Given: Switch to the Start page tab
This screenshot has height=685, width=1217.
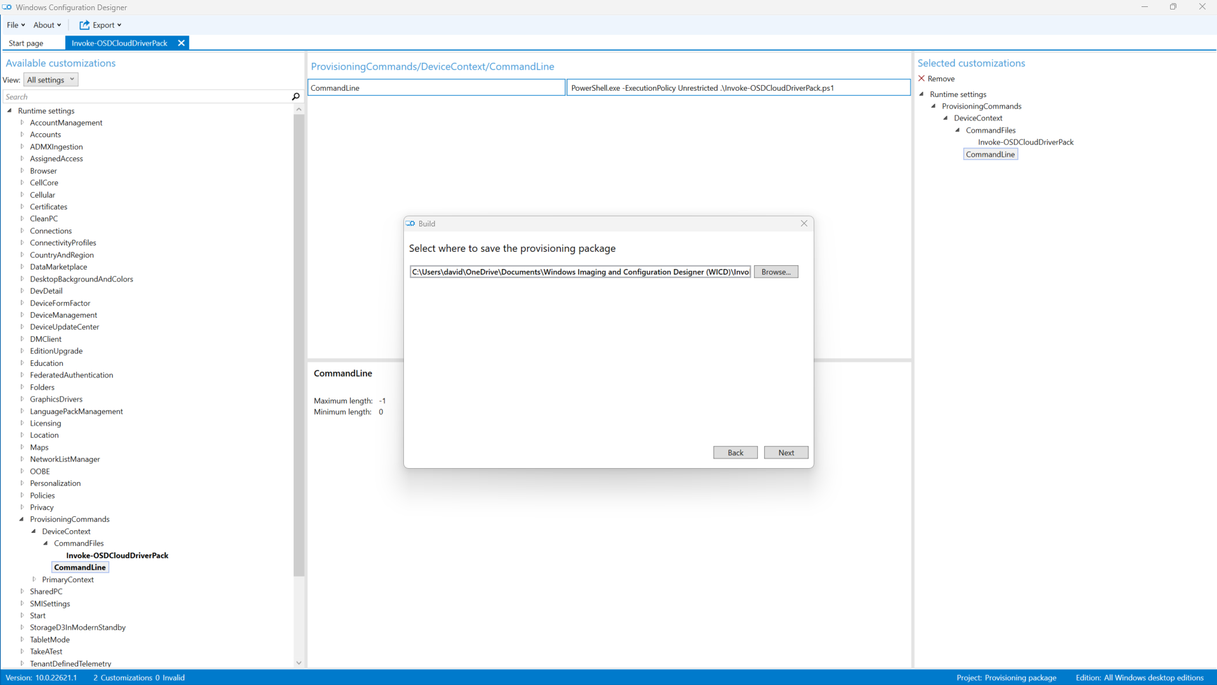Looking at the screenshot, I should coord(26,43).
